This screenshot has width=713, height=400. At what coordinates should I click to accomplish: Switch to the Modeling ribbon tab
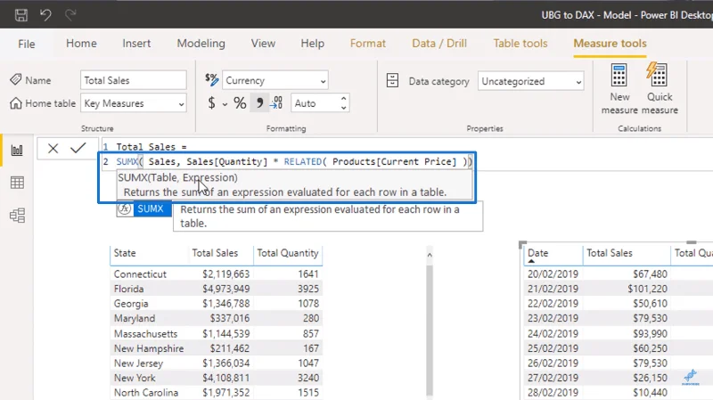tap(201, 43)
